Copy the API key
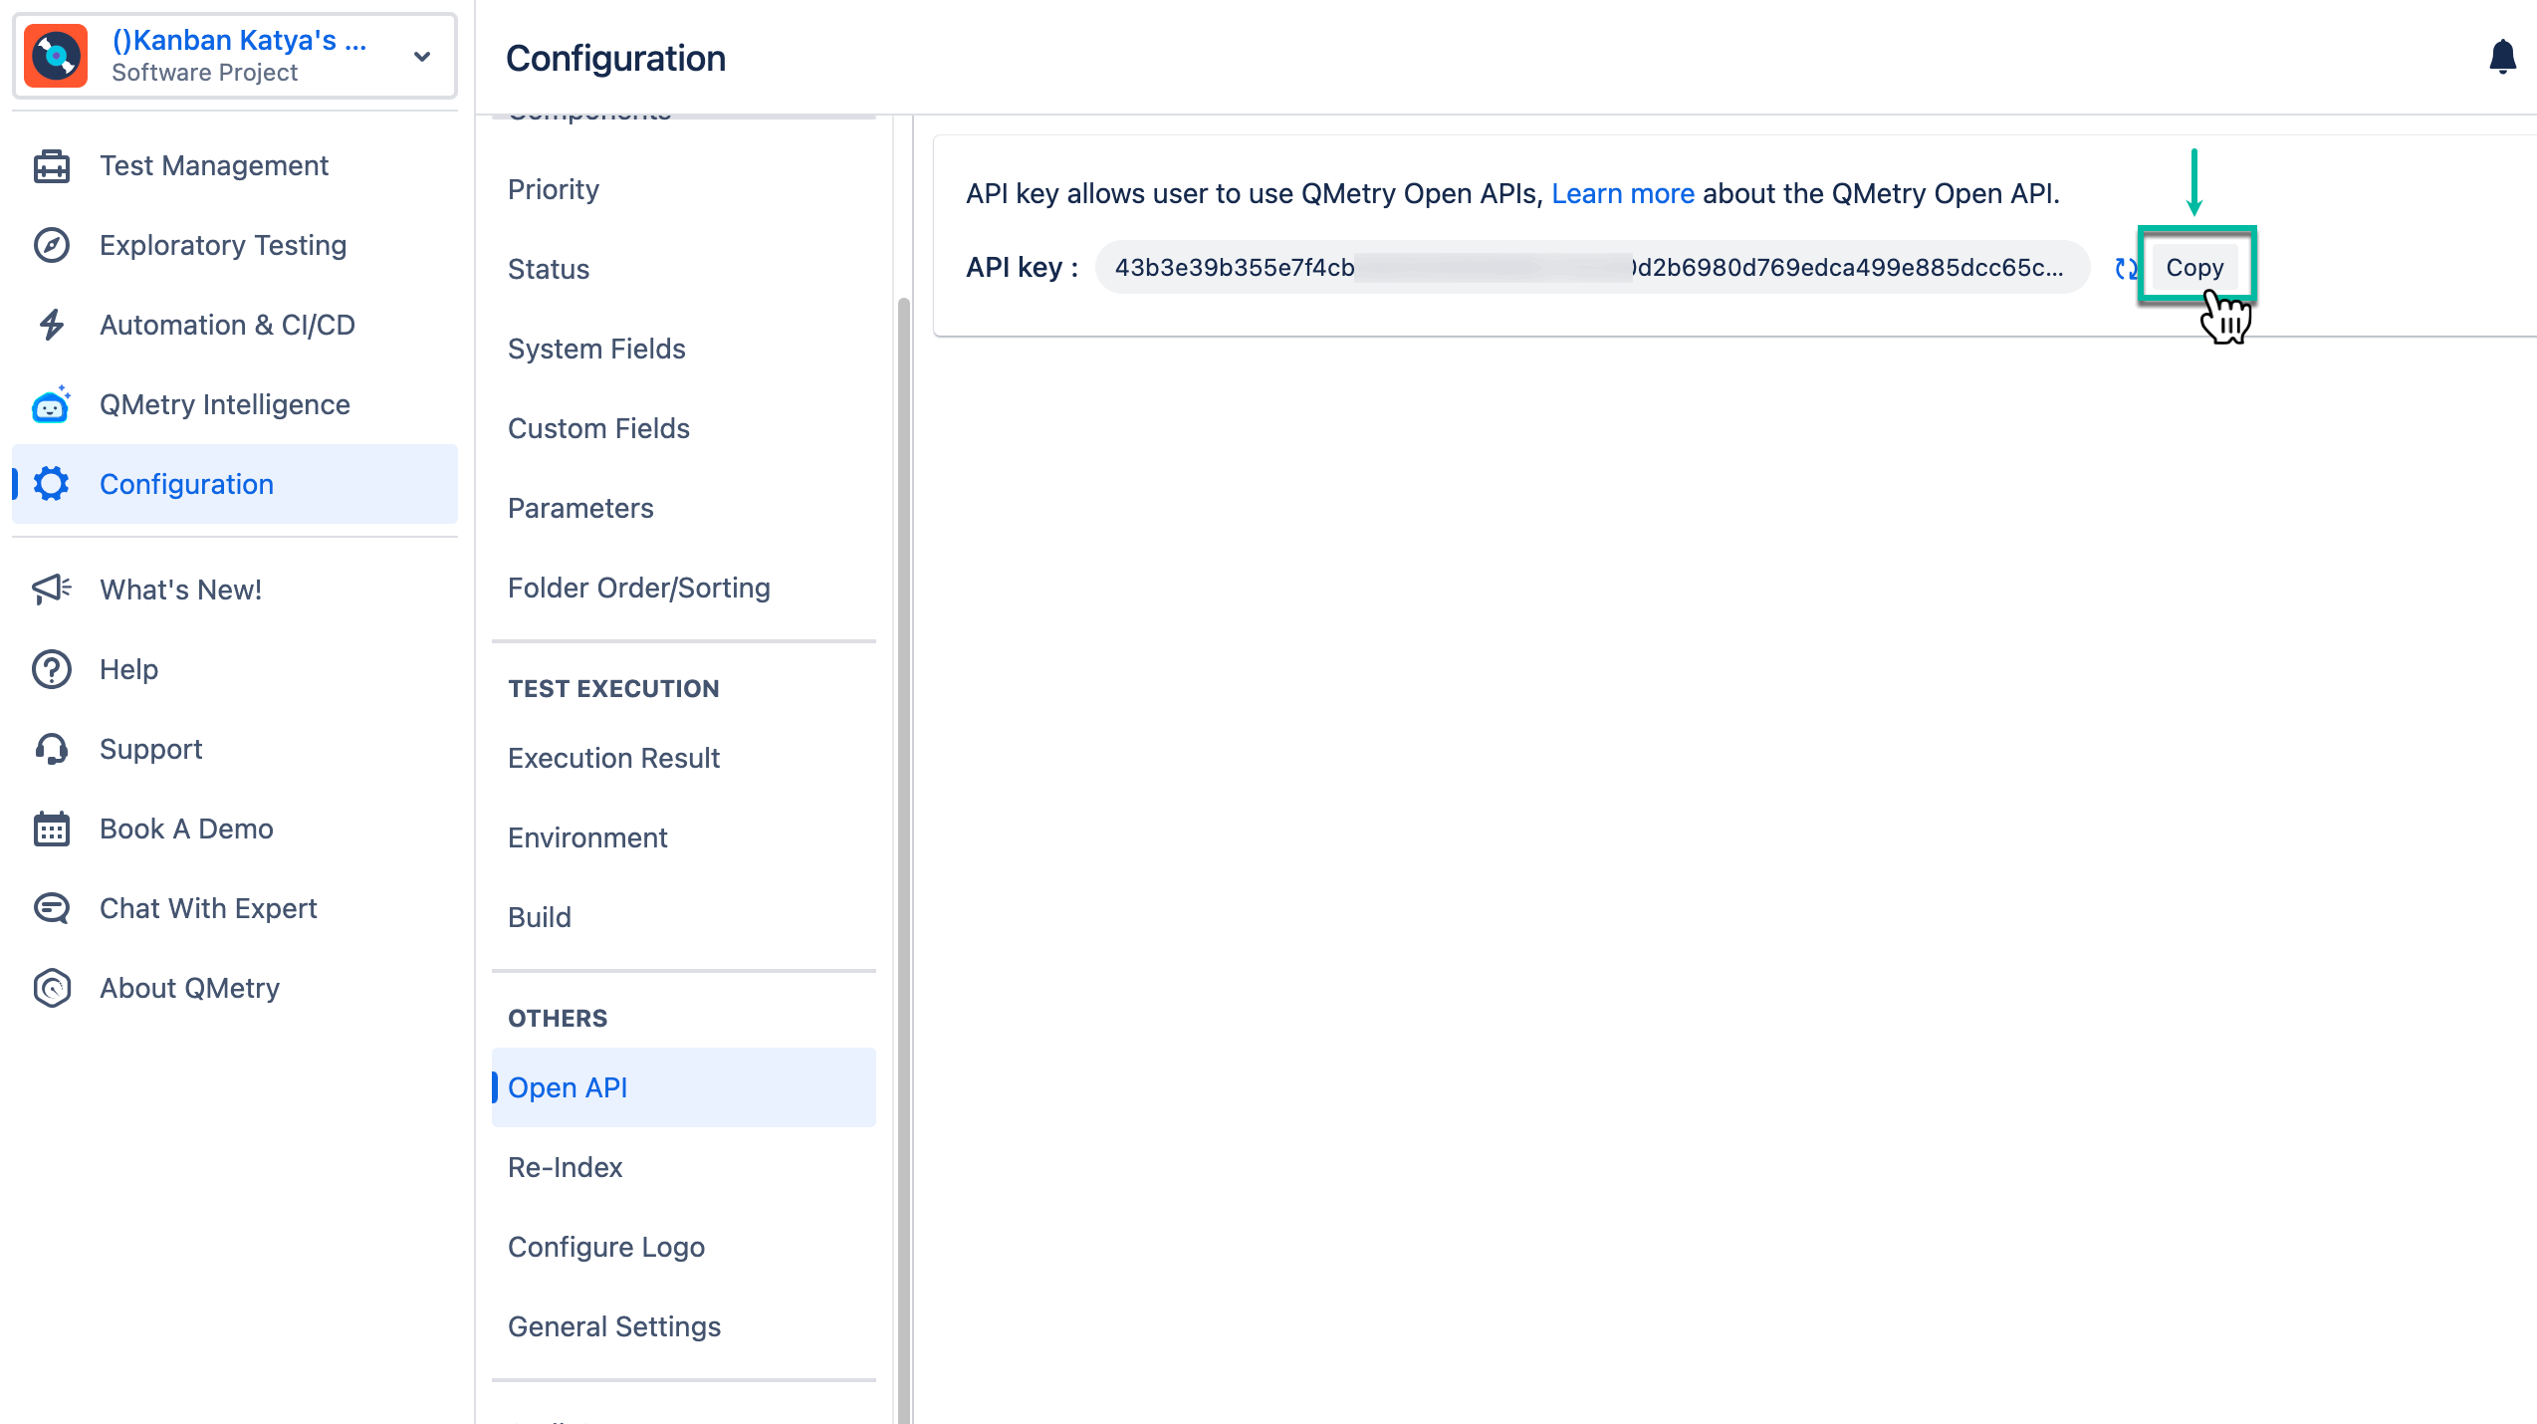The image size is (2537, 1424). pyautogui.click(x=2194, y=267)
